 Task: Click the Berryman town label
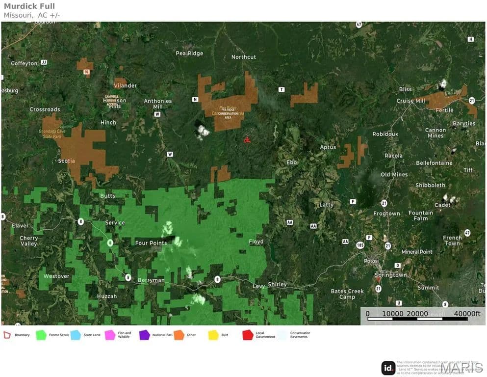pyautogui.click(x=151, y=280)
